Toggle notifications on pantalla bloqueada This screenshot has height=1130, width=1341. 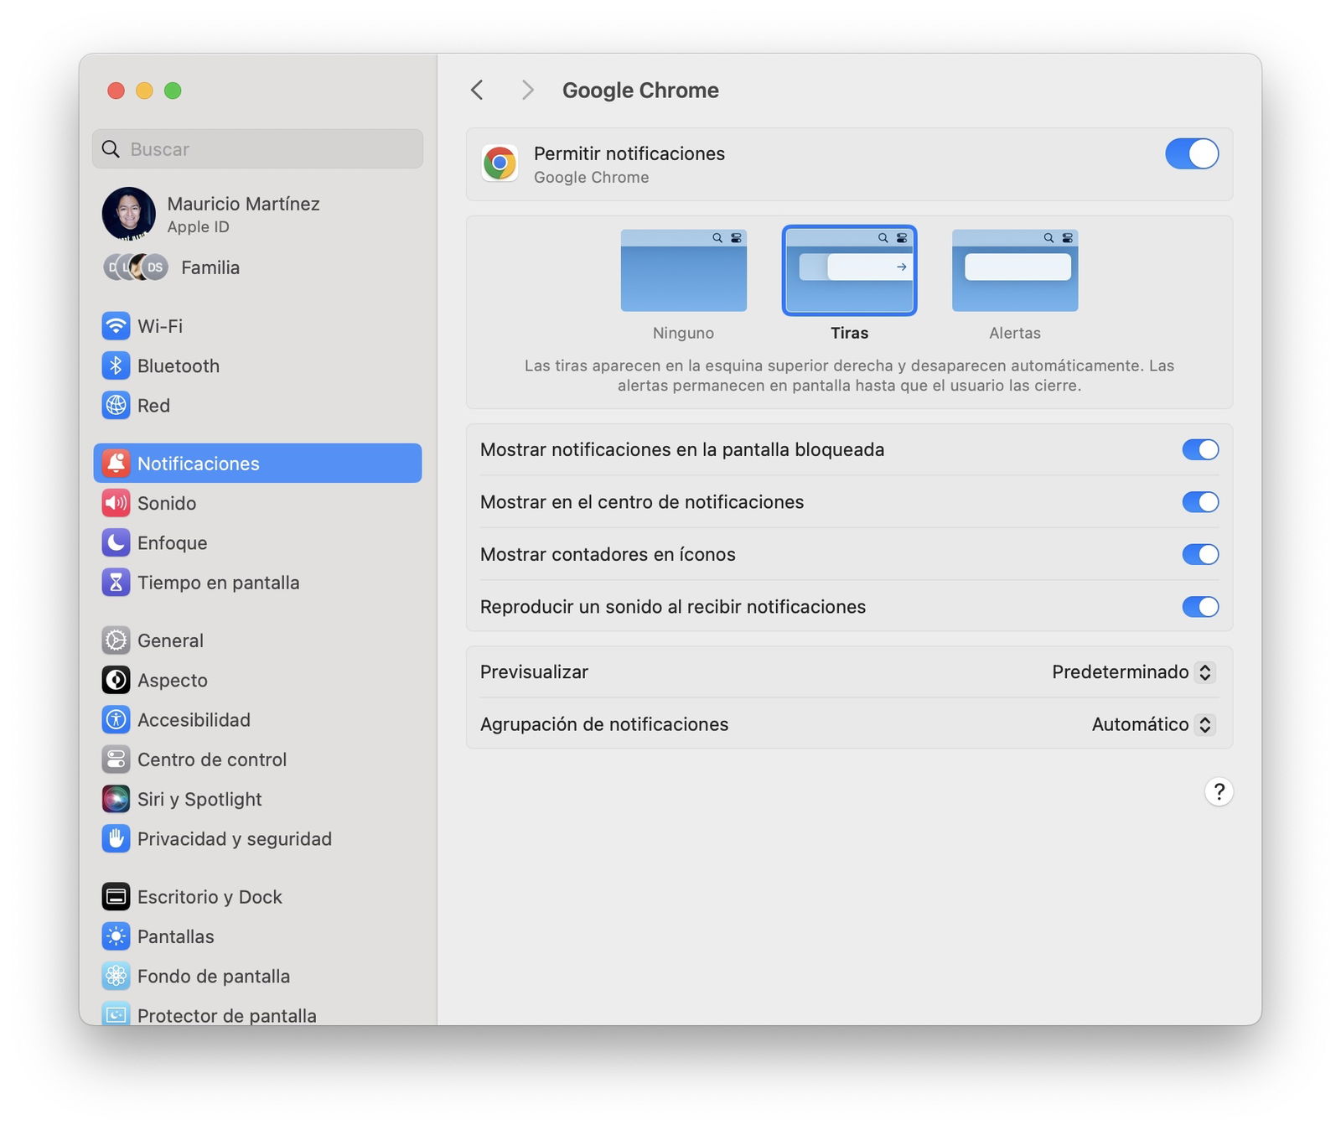(x=1200, y=450)
